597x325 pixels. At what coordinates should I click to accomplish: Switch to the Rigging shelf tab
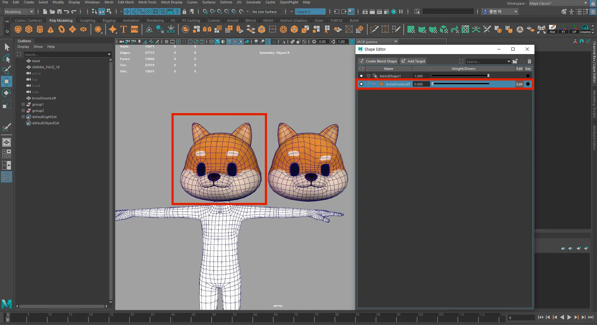point(109,21)
